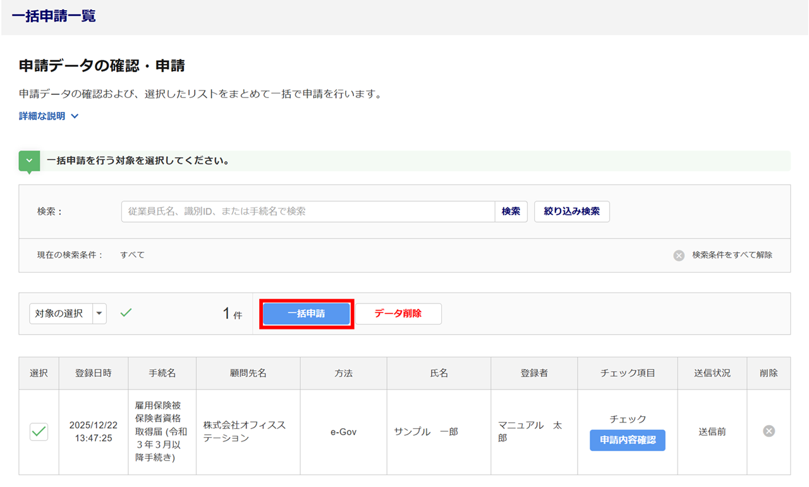809x487 pixels.
Task: Click the 検索 button
Action: (511, 212)
